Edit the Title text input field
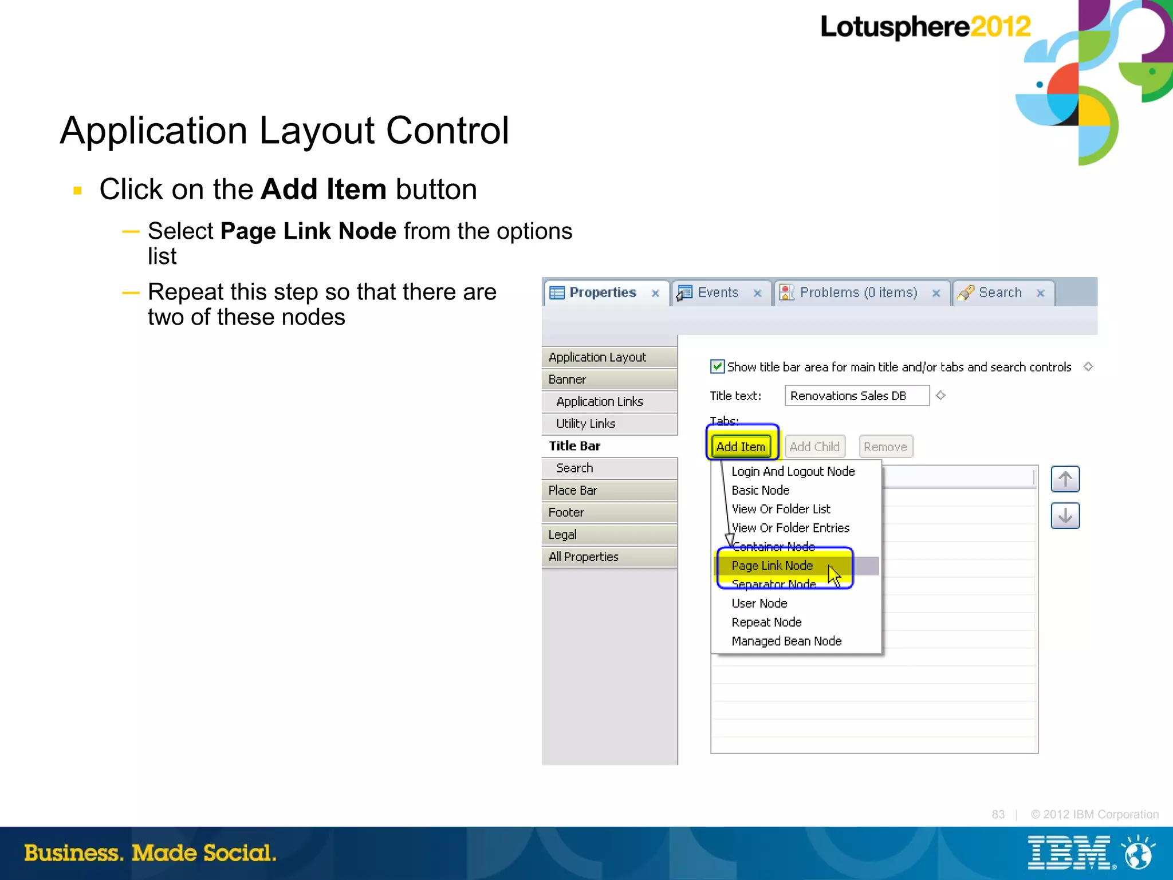This screenshot has width=1173, height=880. click(x=857, y=396)
